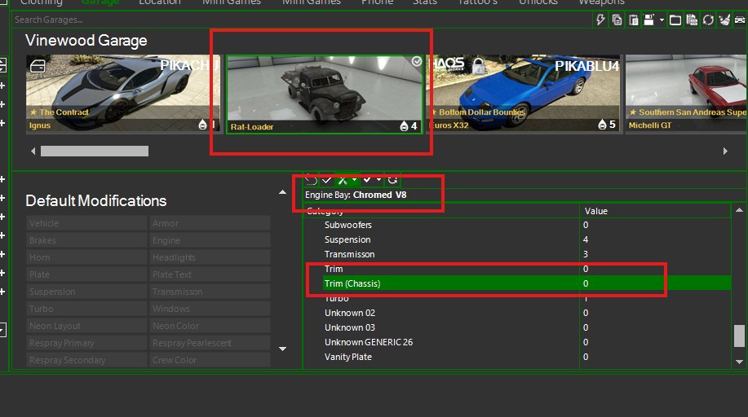
Task: Click the highlighted crossed tools icon
Action: pyautogui.click(x=343, y=180)
